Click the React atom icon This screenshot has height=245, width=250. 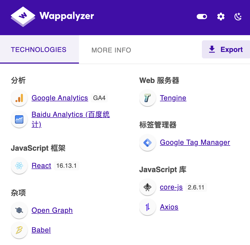pos(19,166)
